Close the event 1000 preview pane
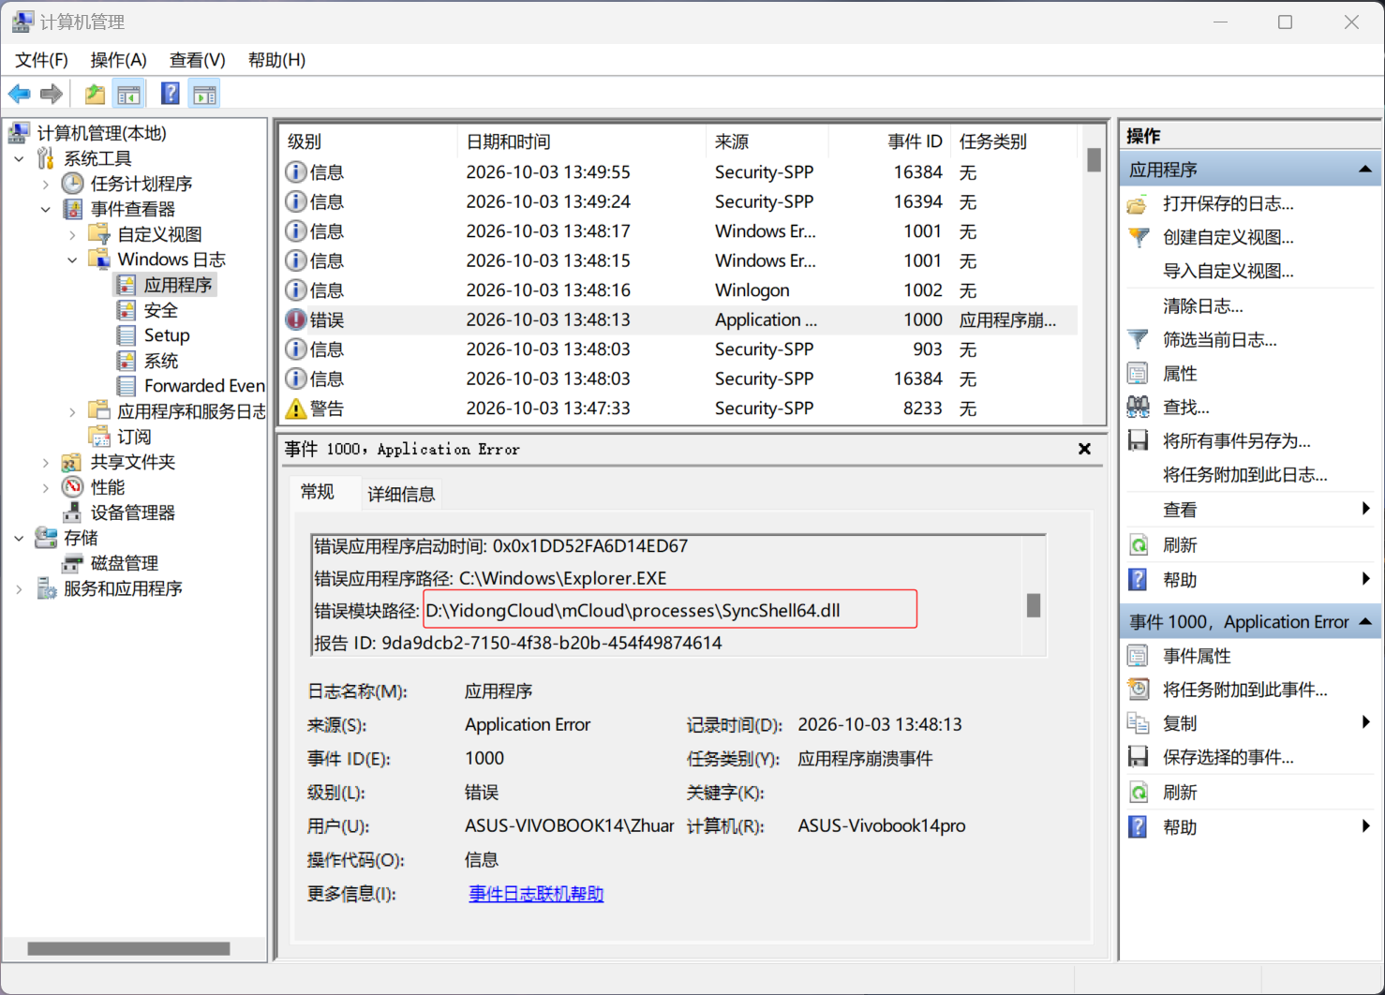The width and height of the screenshot is (1385, 995). [x=1084, y=449]
